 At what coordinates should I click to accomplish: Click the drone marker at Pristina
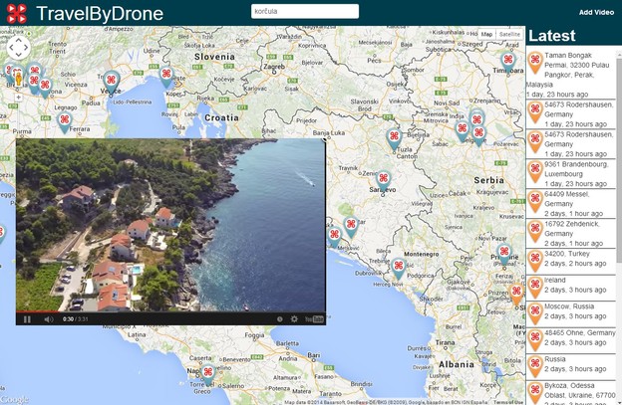[x=504, y=254]
